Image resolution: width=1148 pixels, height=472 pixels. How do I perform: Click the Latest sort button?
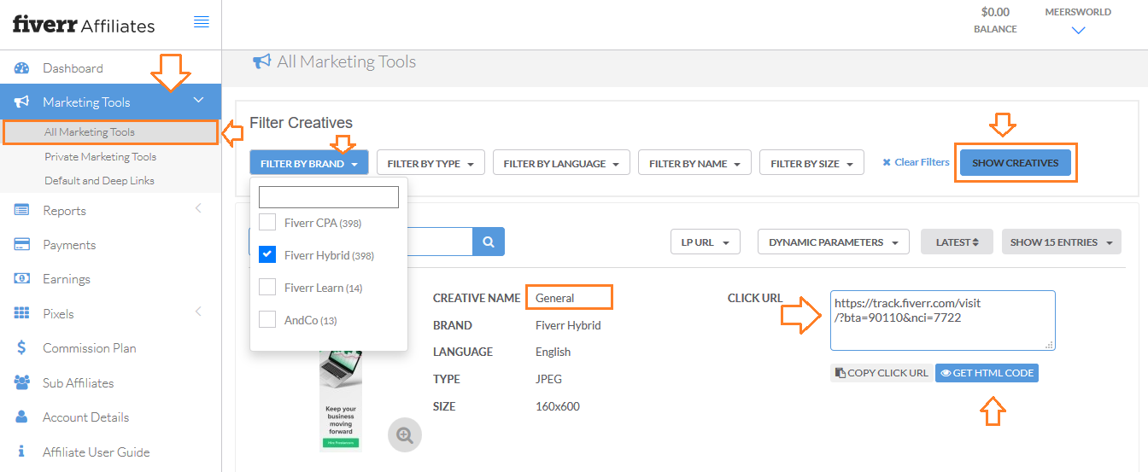point(957,242)
